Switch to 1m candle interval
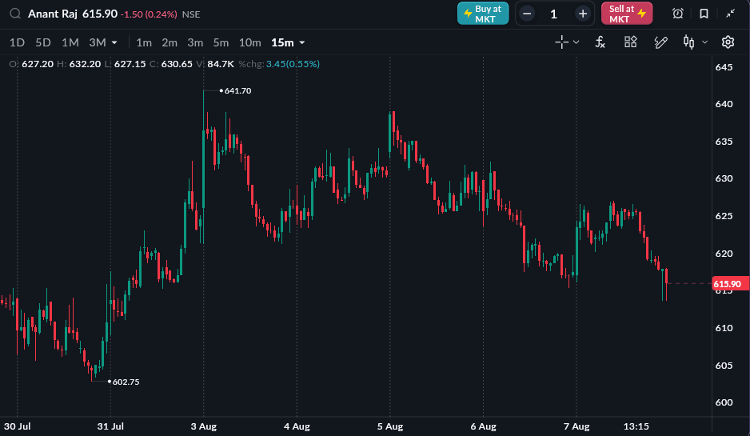Screen dimensions: 750x436 point(144,42)
